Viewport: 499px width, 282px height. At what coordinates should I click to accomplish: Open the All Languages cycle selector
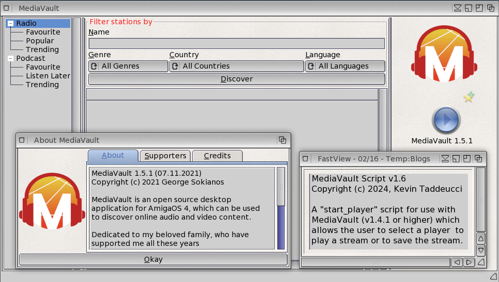(x=345, y=66)
